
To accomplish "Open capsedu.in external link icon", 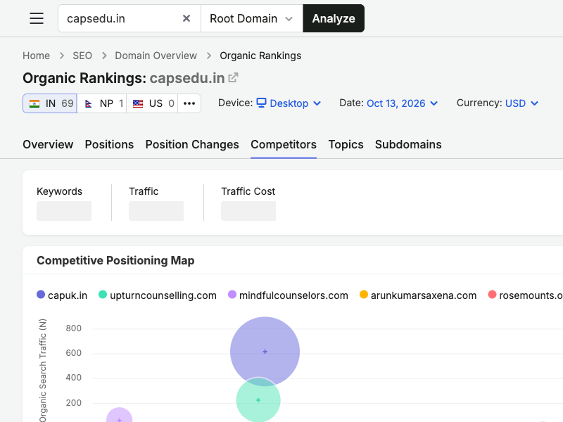I will pos(234,77).
